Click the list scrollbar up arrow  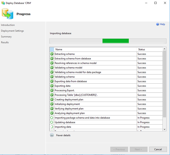pos(164,49)
